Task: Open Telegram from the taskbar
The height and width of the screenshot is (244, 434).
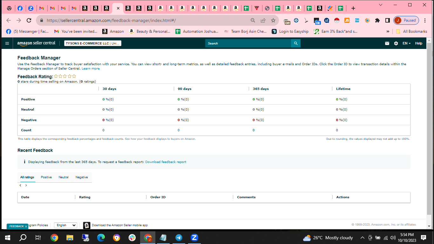Action: click(x=179, y=238)
